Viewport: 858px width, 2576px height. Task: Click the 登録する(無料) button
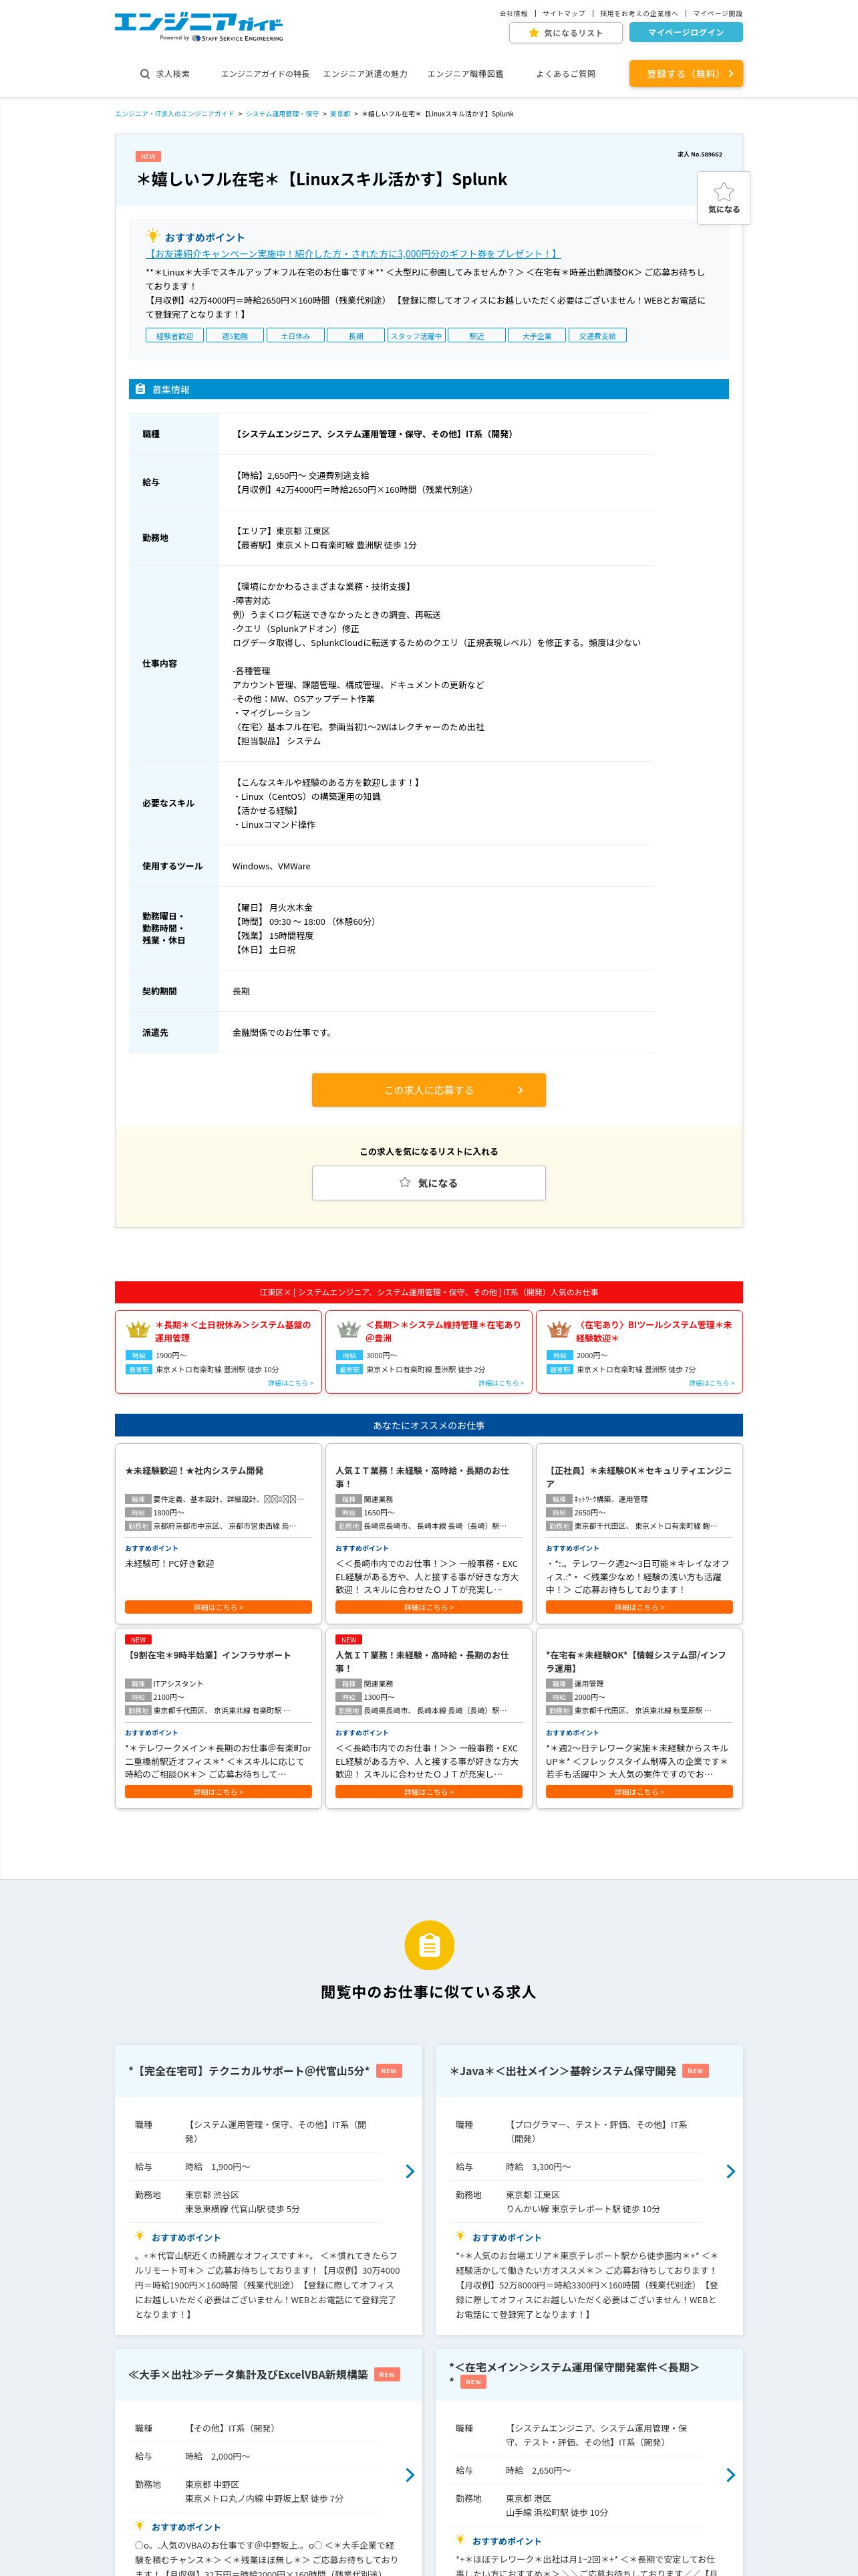coord(685,74)
